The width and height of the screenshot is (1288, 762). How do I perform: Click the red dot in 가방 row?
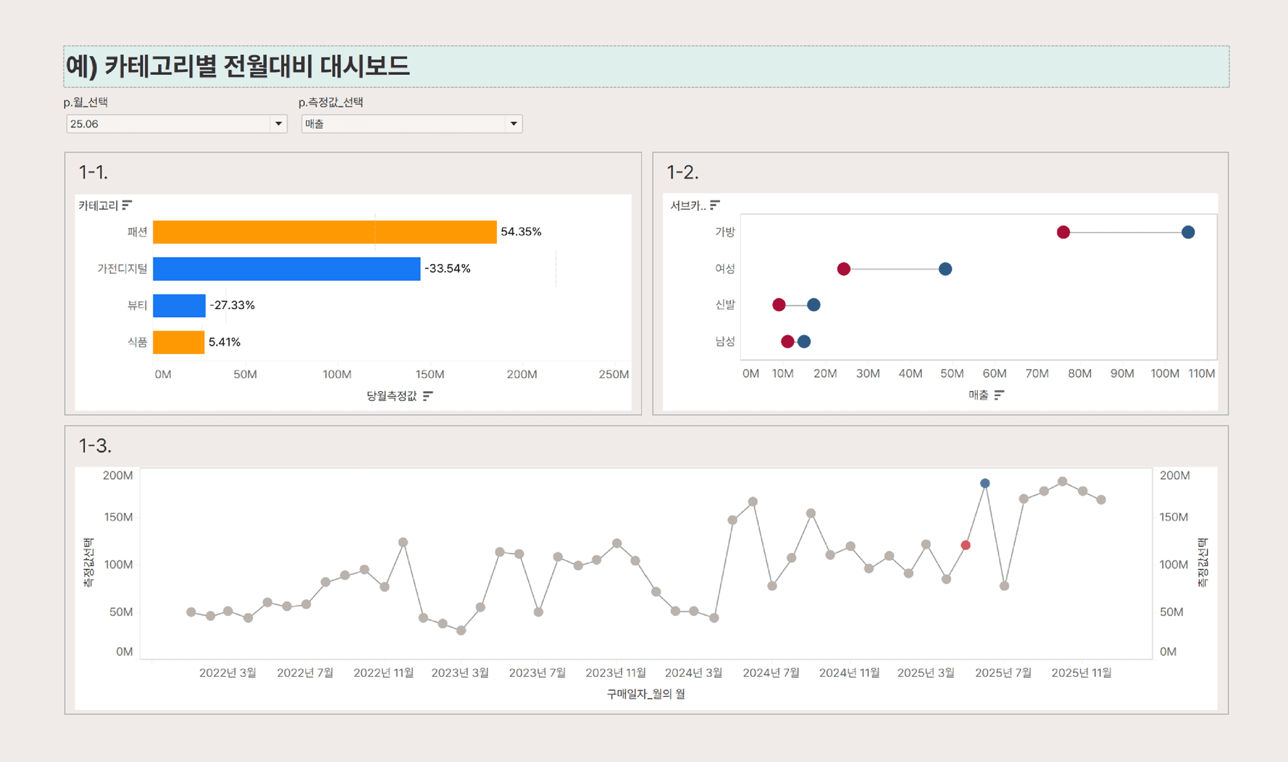(1063, 232)
